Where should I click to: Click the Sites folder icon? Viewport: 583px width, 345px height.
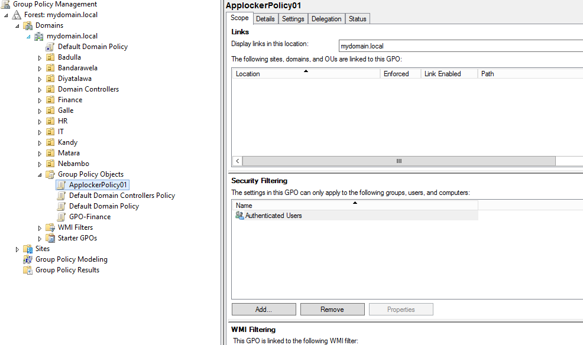[28, 249]
